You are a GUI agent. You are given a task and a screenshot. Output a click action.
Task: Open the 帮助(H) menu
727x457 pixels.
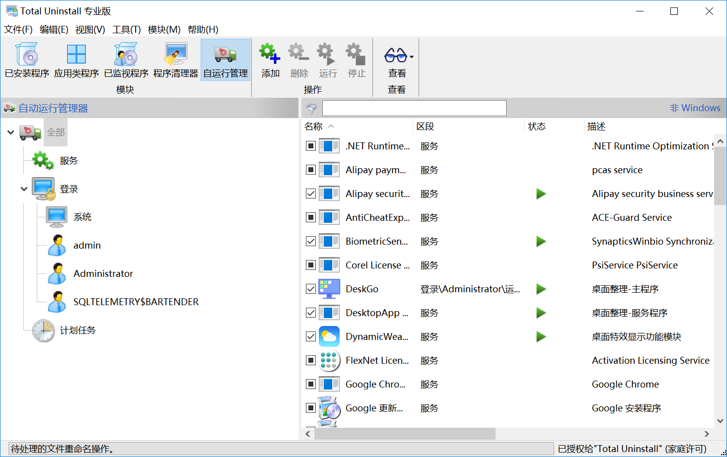(x=203, y=30)
